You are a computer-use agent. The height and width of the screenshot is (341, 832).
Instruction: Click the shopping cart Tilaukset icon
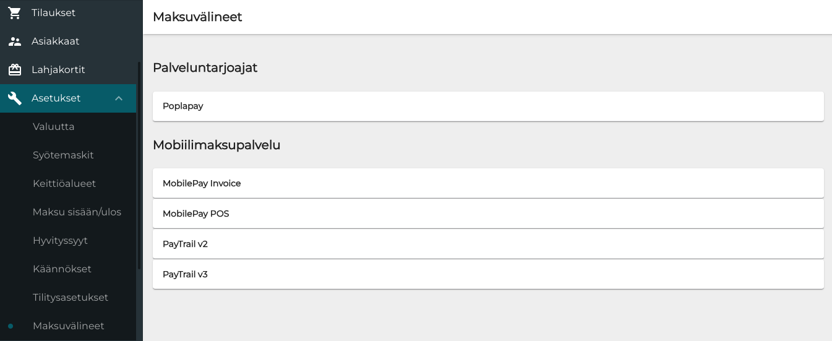tap(15, 13)
